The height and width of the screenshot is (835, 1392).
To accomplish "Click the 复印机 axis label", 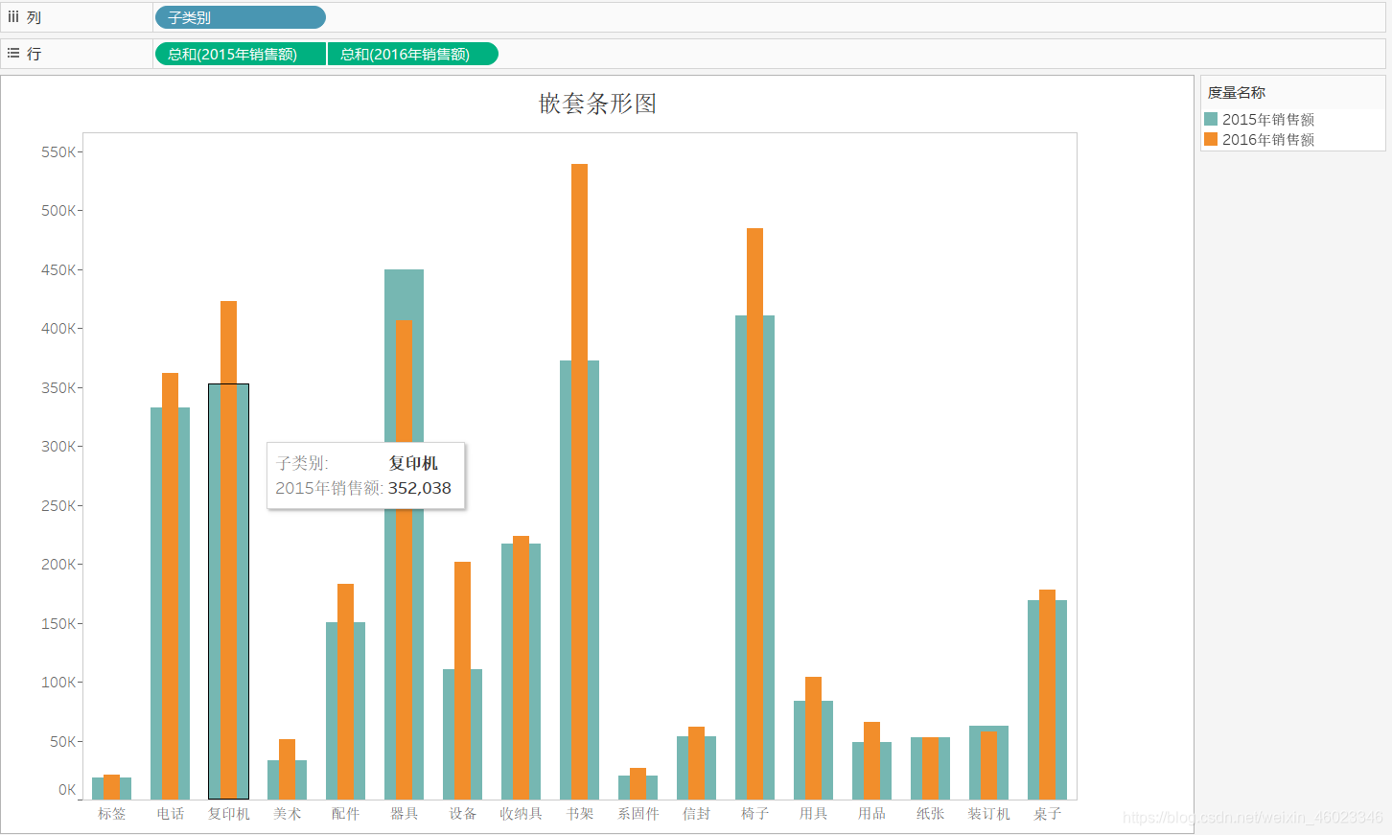I will click(229, 814).
